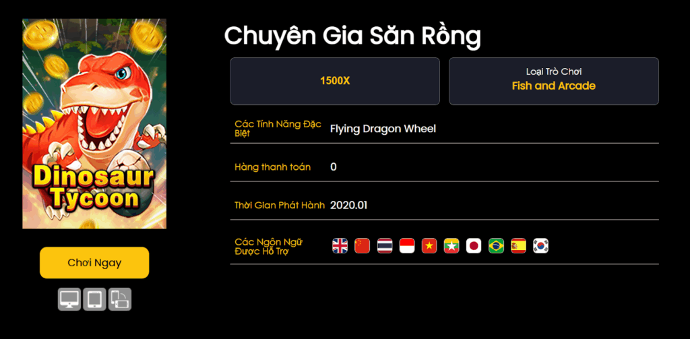Viewport: 690px width, 339px height.
Task: Click the Chuyên Gia Săn Rồng title
Action: pyautogui.click(x=352, y=36)
